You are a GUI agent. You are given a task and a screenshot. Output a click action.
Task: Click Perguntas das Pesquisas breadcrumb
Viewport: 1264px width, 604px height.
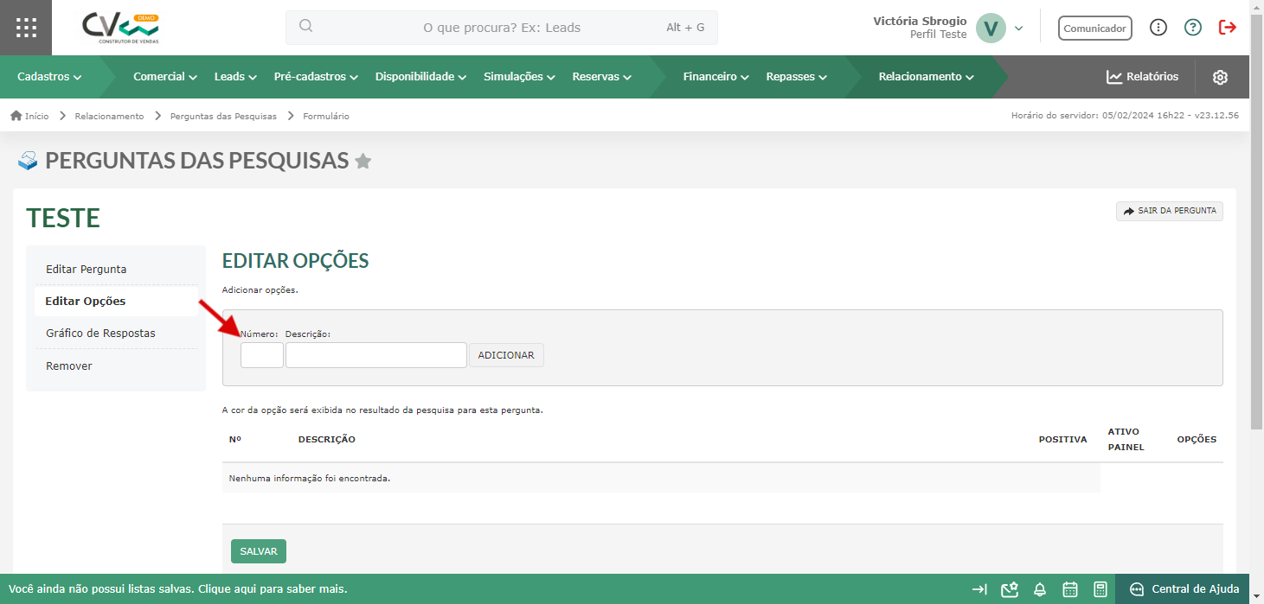(x=223, y=116)
